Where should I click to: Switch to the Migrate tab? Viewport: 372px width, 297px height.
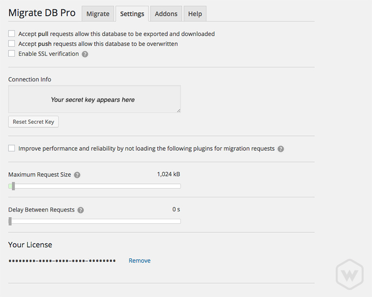[x=98, y=14]
